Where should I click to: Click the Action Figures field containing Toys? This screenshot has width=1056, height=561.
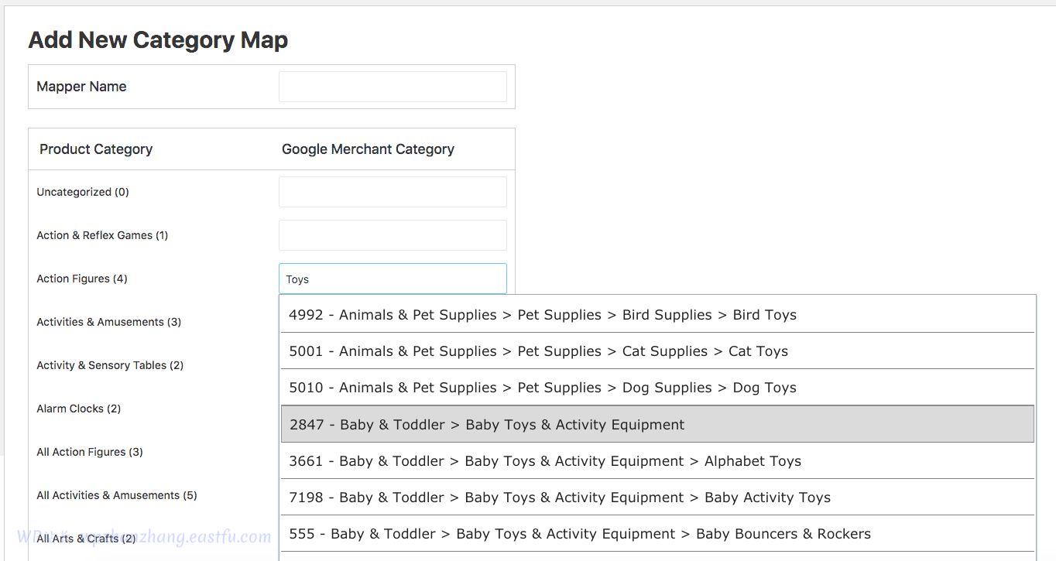point(393,279)
